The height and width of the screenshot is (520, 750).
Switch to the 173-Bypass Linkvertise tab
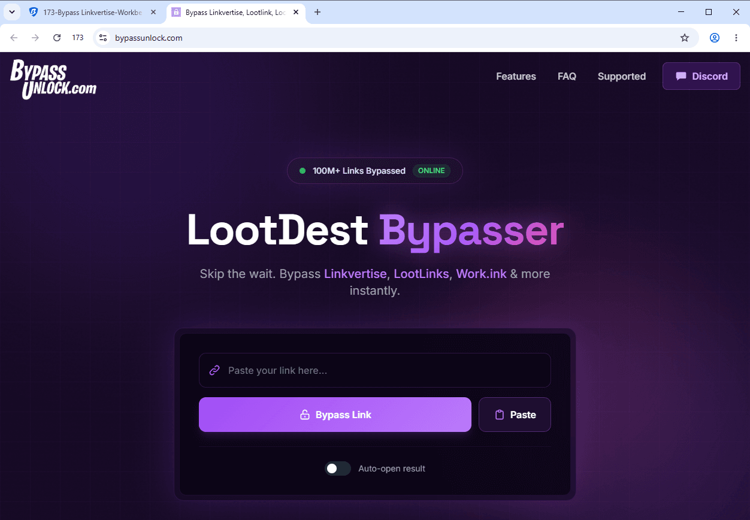[93, 12]
